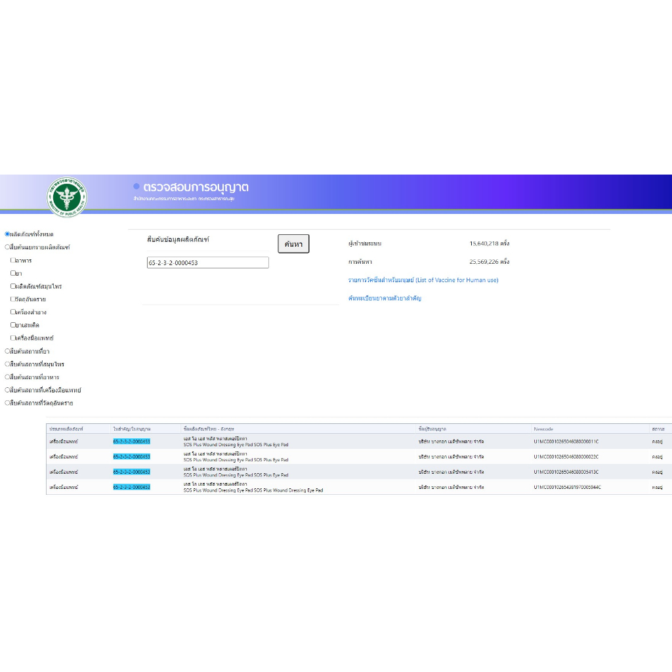Choose the 'สืบค้นสถานที่ยา' radio button

[x=7, y=351]
